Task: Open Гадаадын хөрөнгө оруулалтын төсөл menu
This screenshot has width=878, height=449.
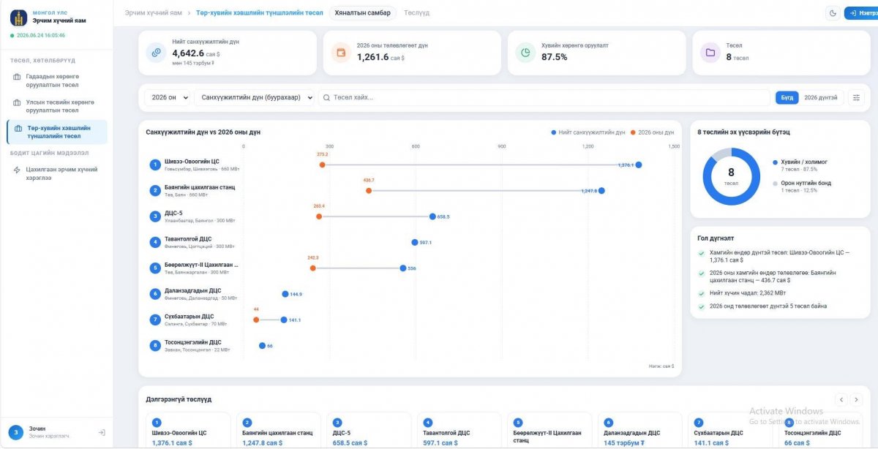Action: 57,80
